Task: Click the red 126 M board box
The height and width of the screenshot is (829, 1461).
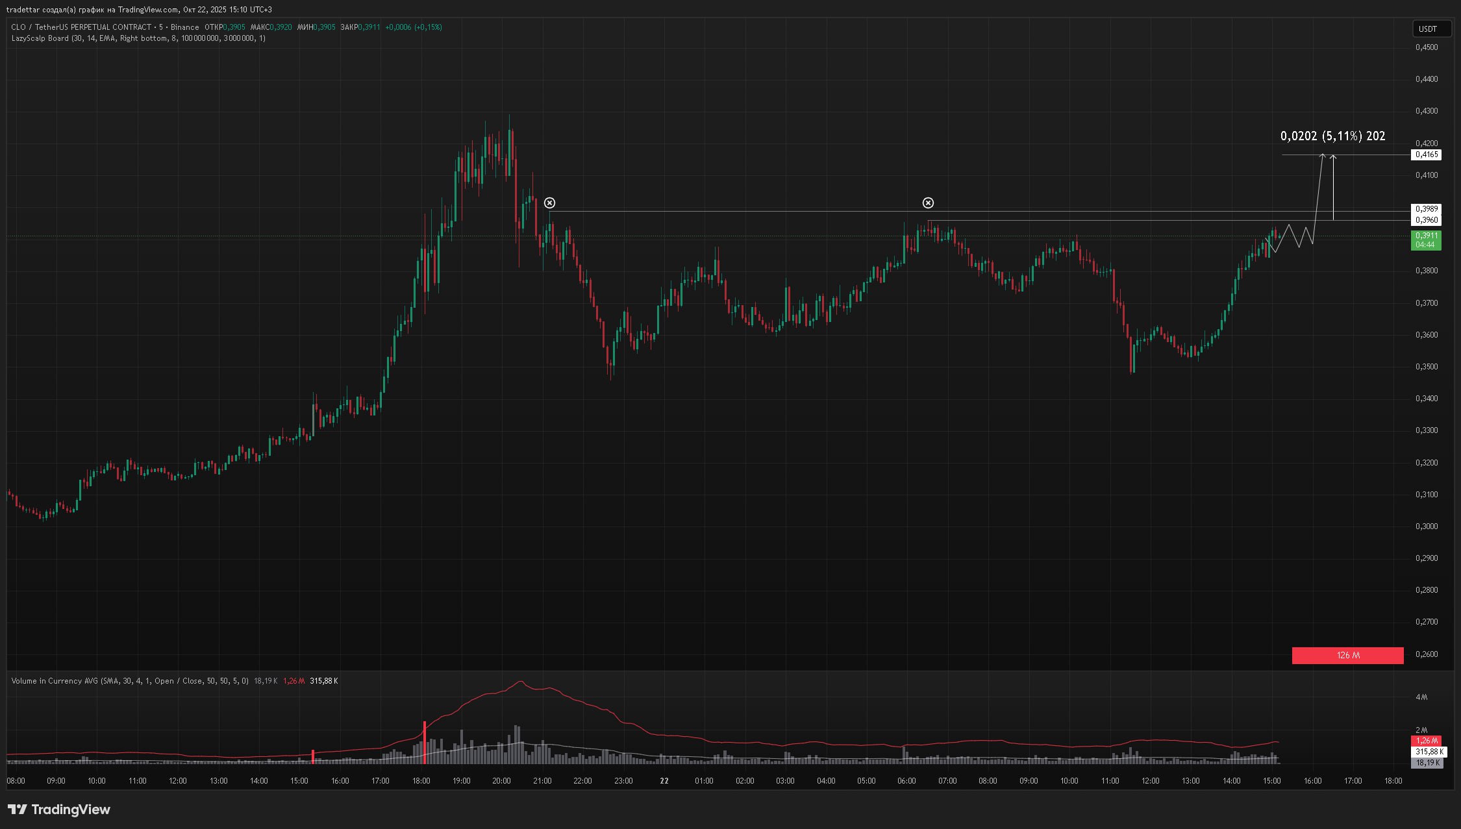Action: [x=1347, y=656]
